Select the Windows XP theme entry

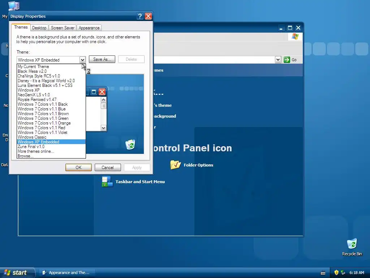point(51,90)
